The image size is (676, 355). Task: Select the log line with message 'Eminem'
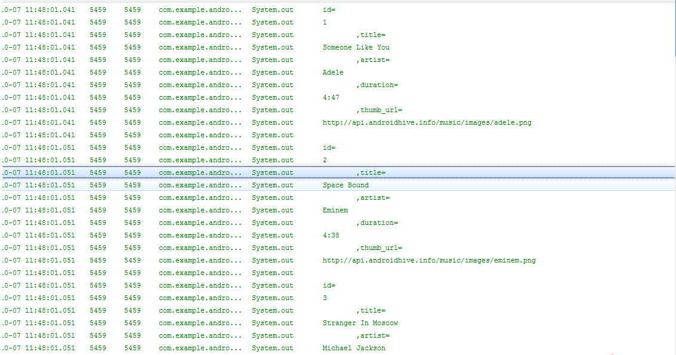coord(338,210)
